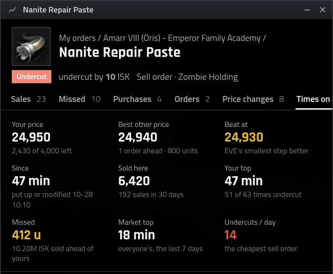Show the Orders tab

[x=192, y=99]
